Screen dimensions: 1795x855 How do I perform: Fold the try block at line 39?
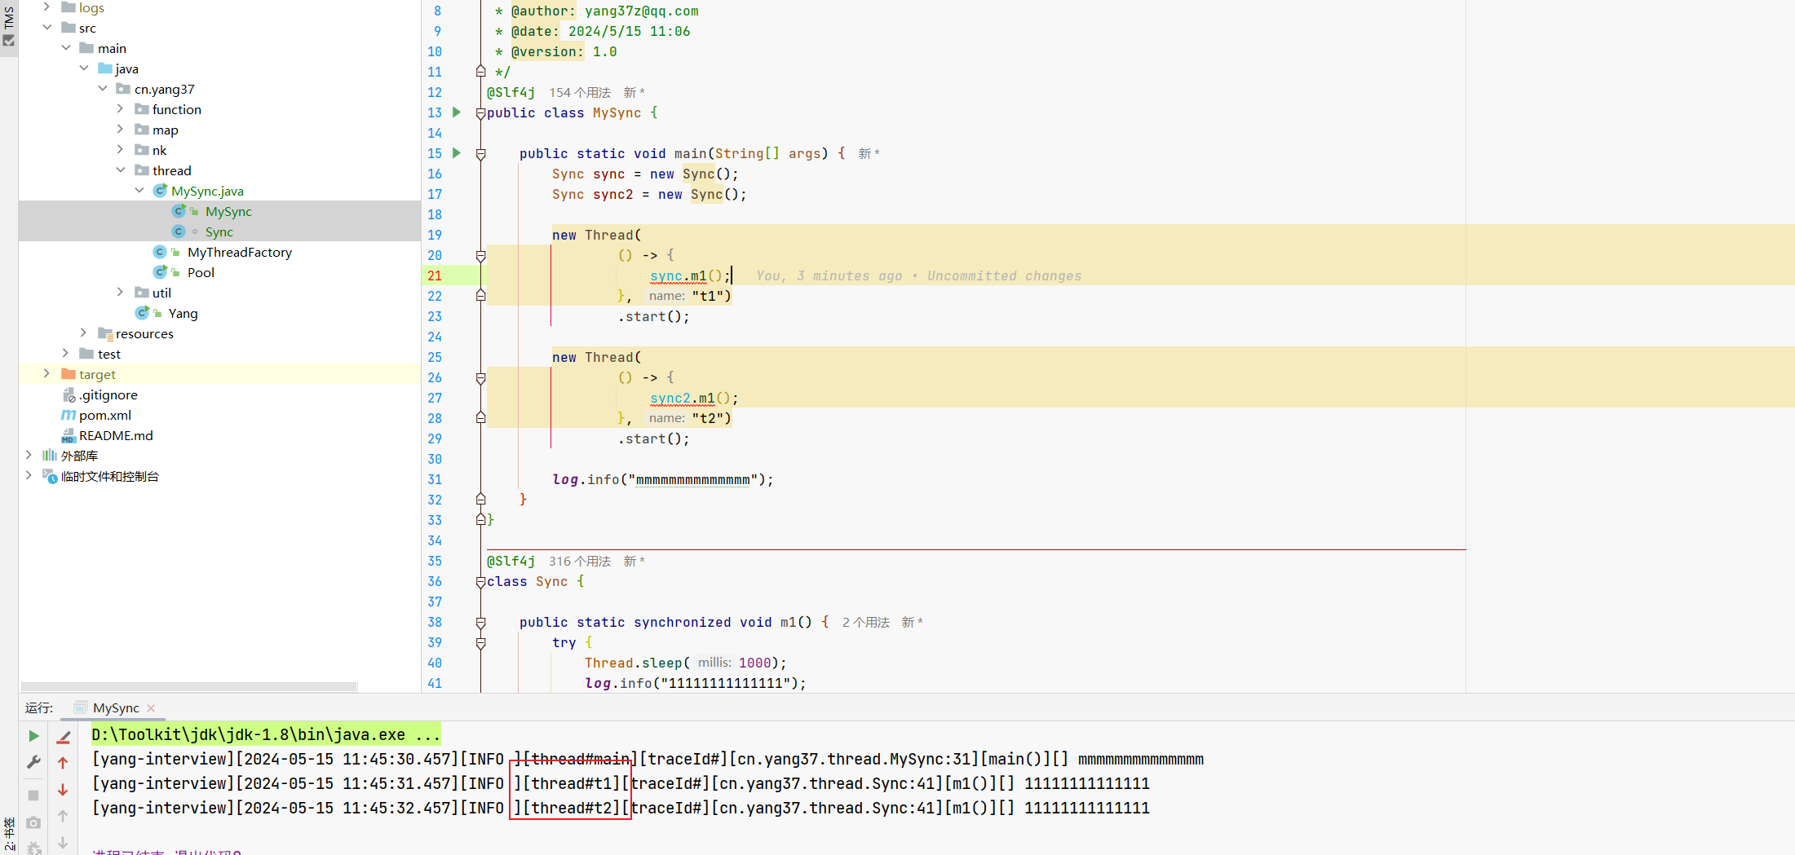coord(480,643)
